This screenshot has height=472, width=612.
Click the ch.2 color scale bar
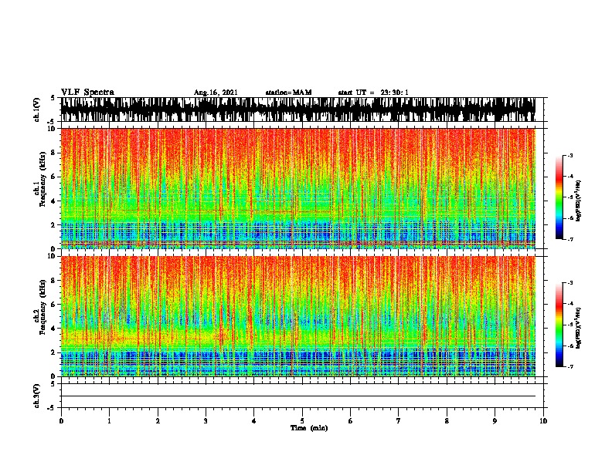tap(559, 325)
